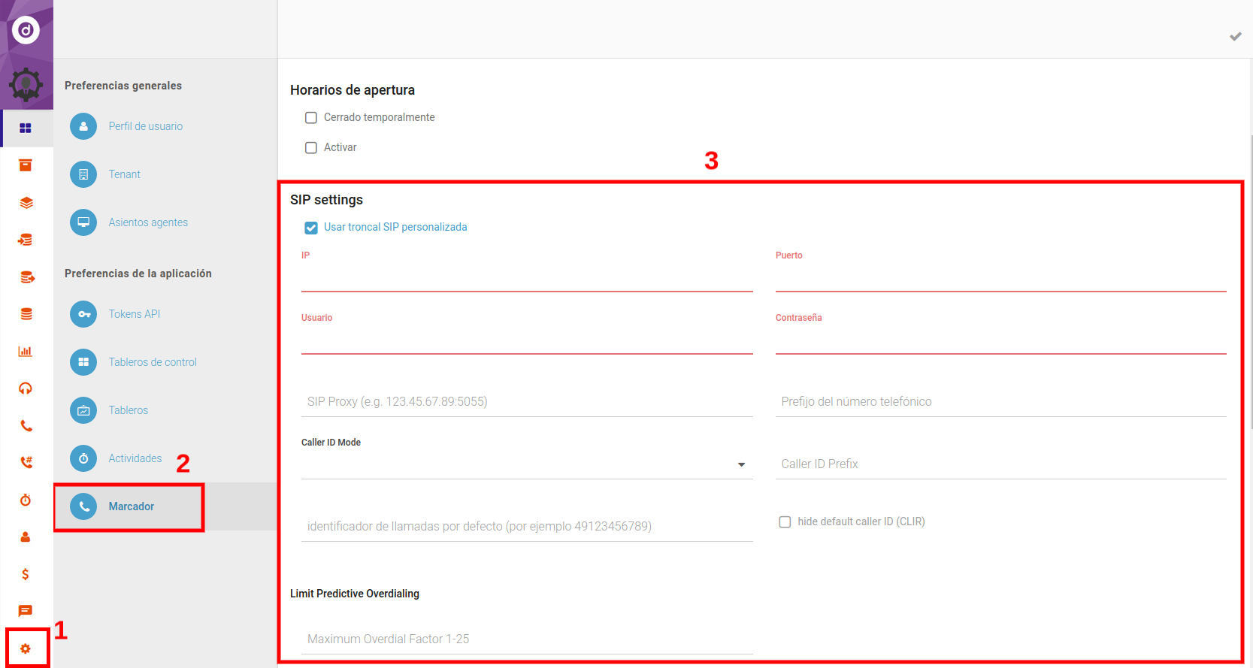Open the dashboard grid icon in sidebar
This screenshot has height=668, width=1253.
pyautogui.click(x=26, y=128)
